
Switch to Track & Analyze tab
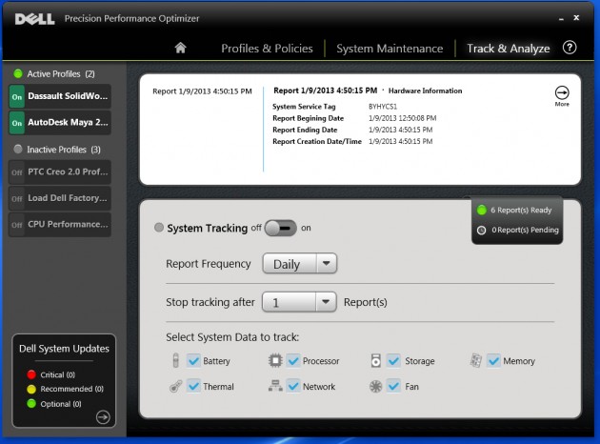coord(509,49)
